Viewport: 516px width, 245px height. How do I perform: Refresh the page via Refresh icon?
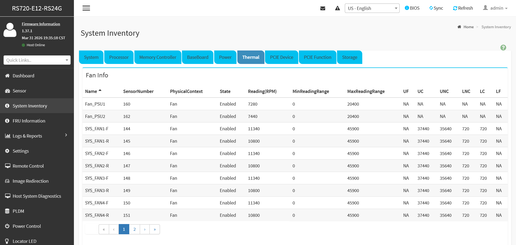pyautogui.click(x=463, y=8)
